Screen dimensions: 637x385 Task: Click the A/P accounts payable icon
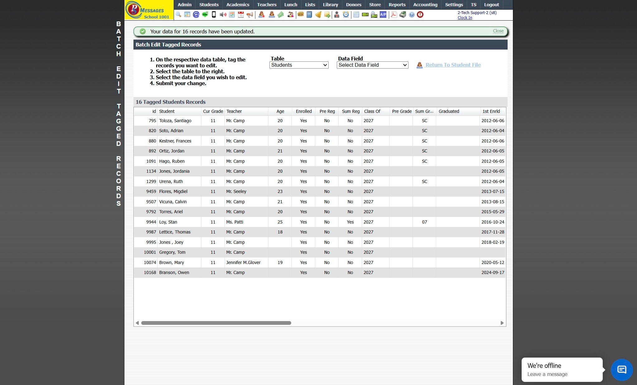click(383, 15)
